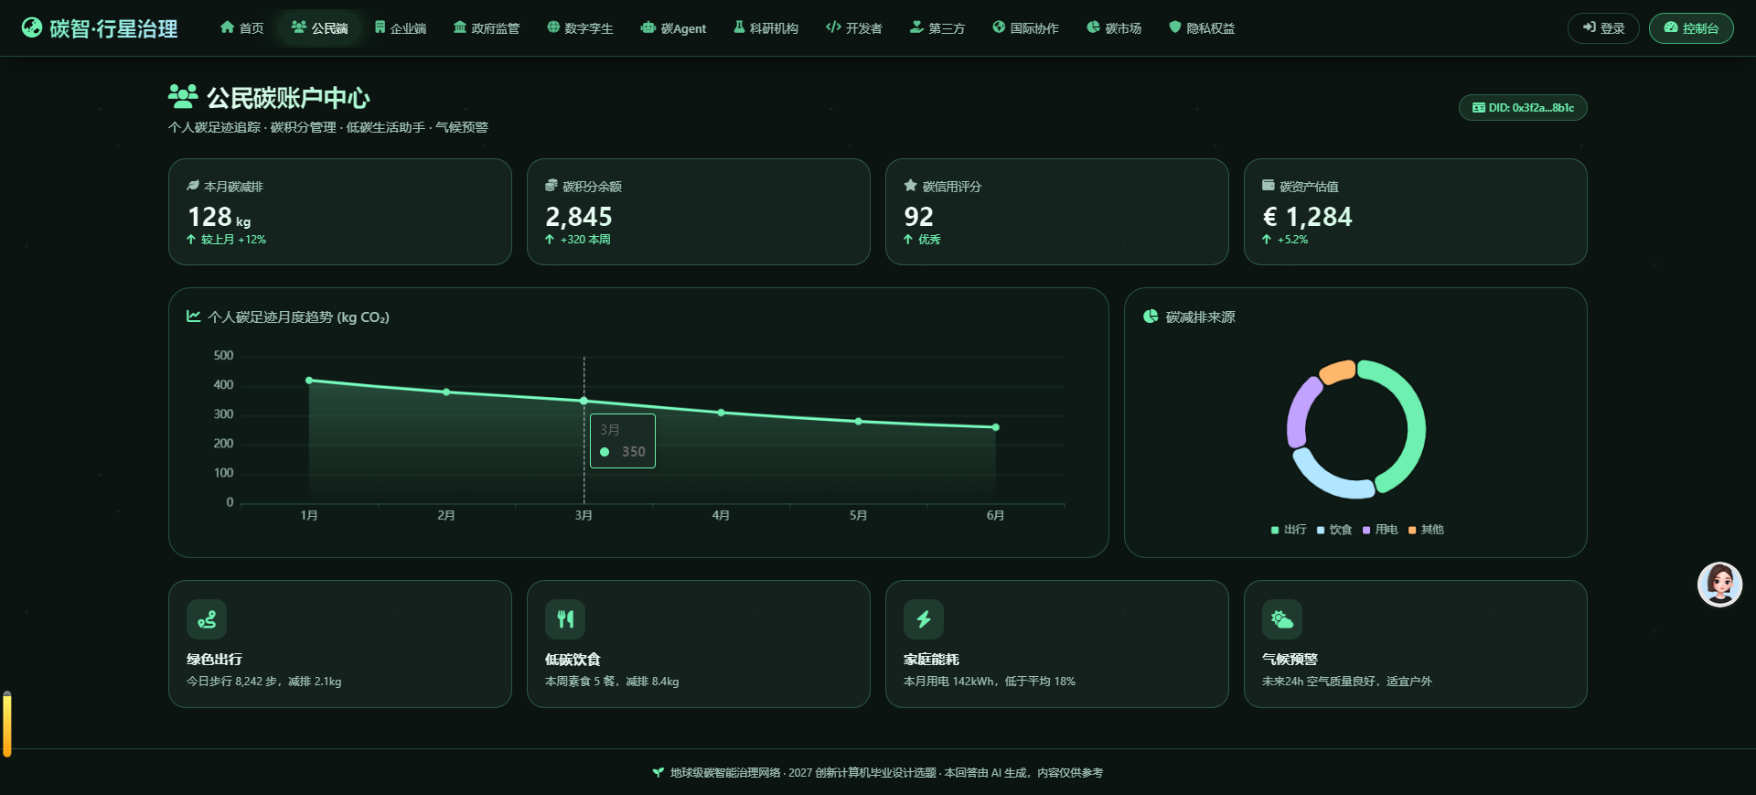Screen dimensions: 1756x795
Task: Click the 低碳饮食 utensils icon
Action: [x=565, y=619]
